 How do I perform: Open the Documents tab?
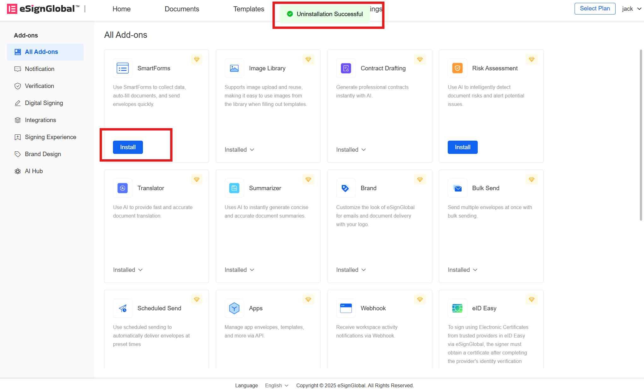182,9
